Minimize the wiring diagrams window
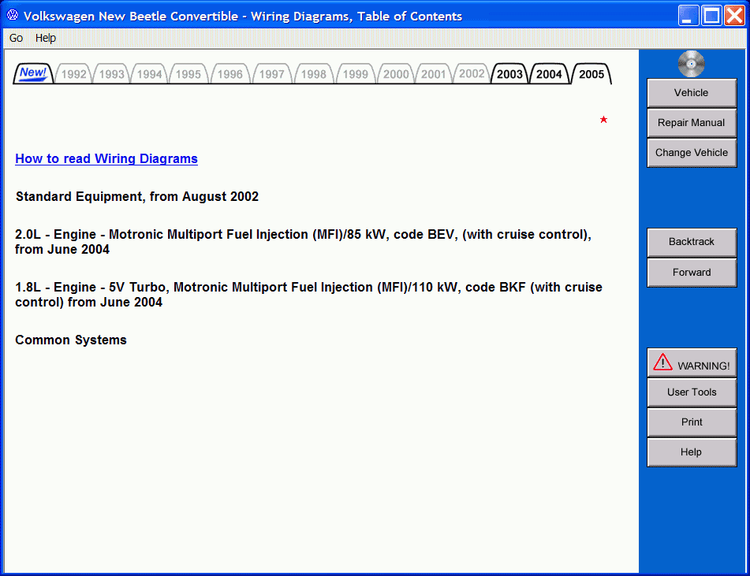 688,15
